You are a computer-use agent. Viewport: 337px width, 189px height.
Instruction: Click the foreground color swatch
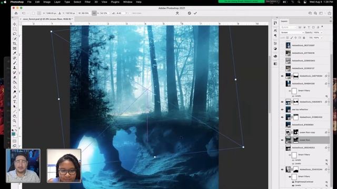(x=13, y=134)
